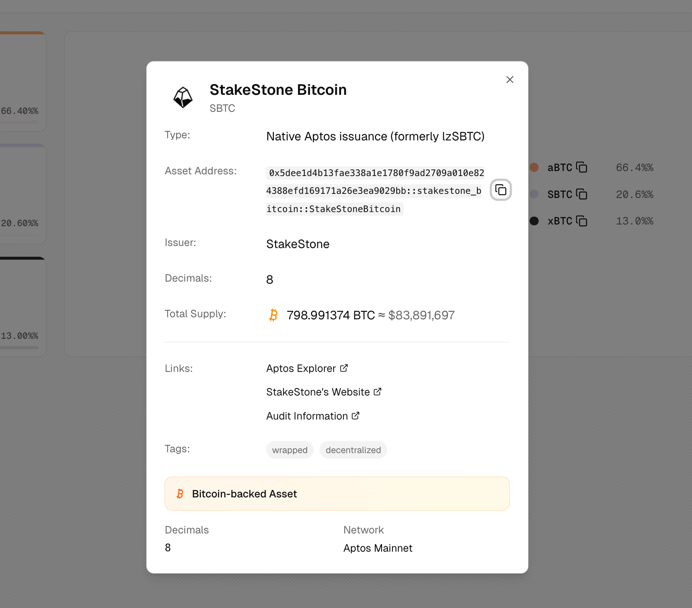The image size is (692, 608).
Task: Click the asset address text starting 0x5dee1d4b
Action: (375, 191)
